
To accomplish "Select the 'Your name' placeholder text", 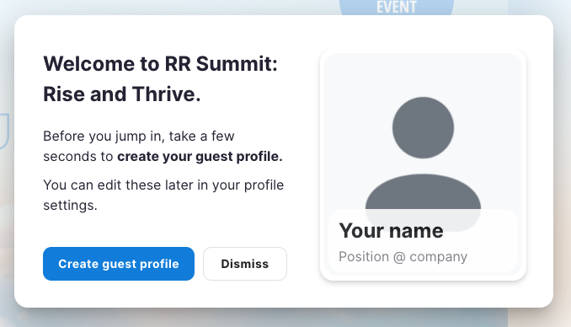I will (391, 231).
